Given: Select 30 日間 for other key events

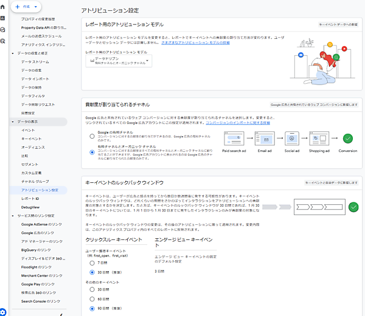Looking at the screenshot, I should (x=92, y=290).
